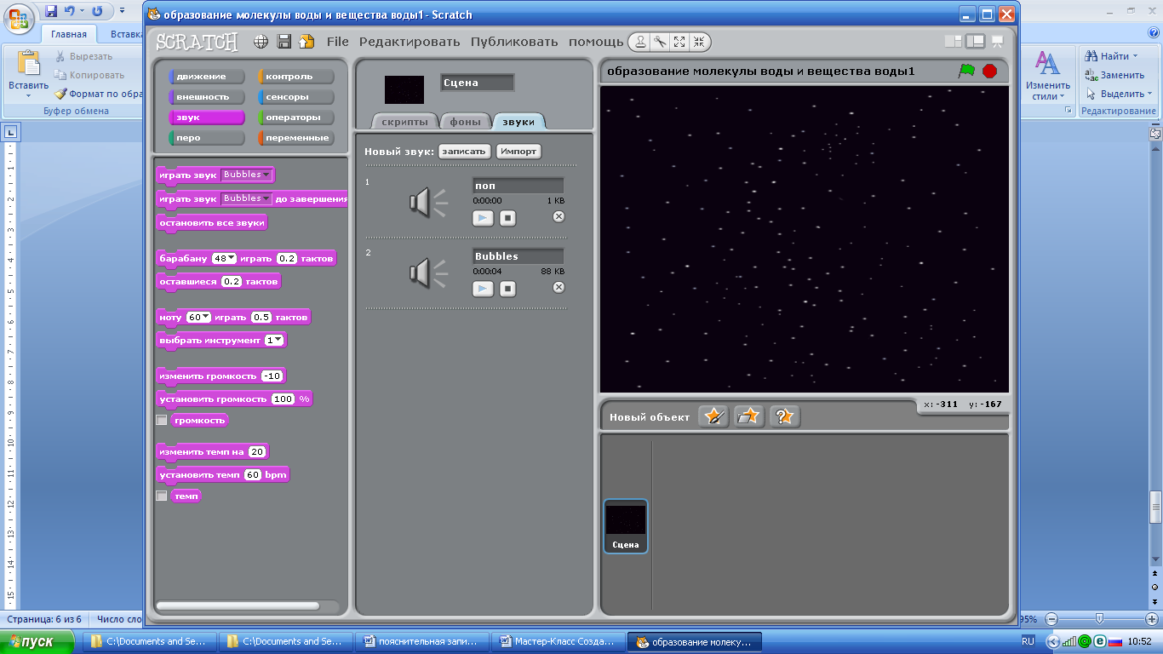Enter presentation mode
Viewport: 1163px width, 654px height.
997,42
